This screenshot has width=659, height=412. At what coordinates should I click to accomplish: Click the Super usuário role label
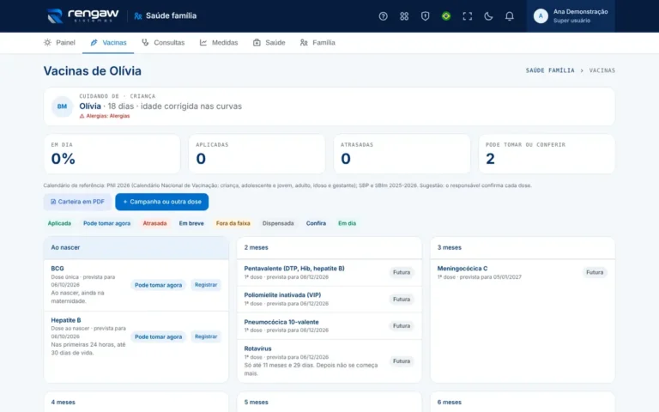pyautogui.click(x=571, y=21)
